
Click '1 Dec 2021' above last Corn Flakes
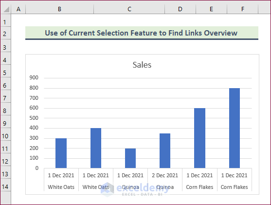pyautogui.click(x=235, y=175)
